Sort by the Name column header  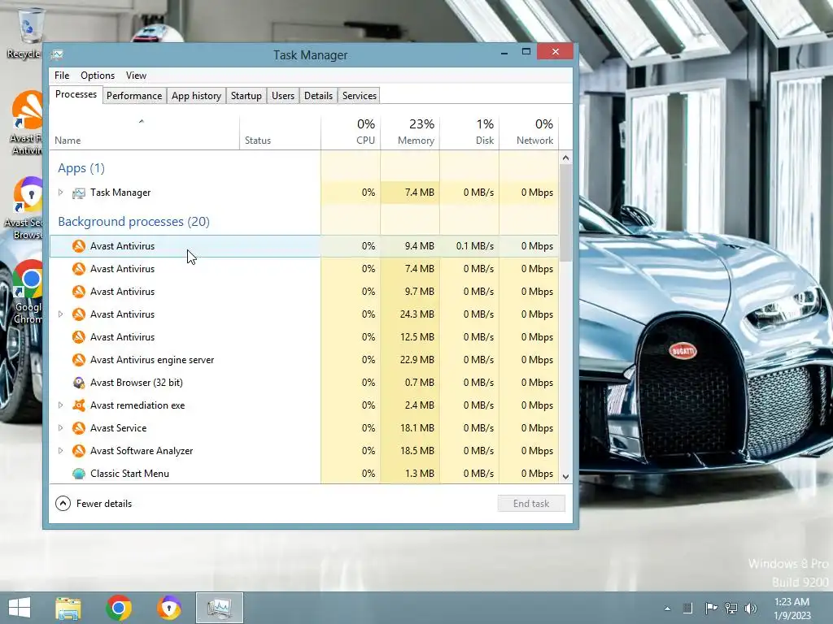[145, 132]
